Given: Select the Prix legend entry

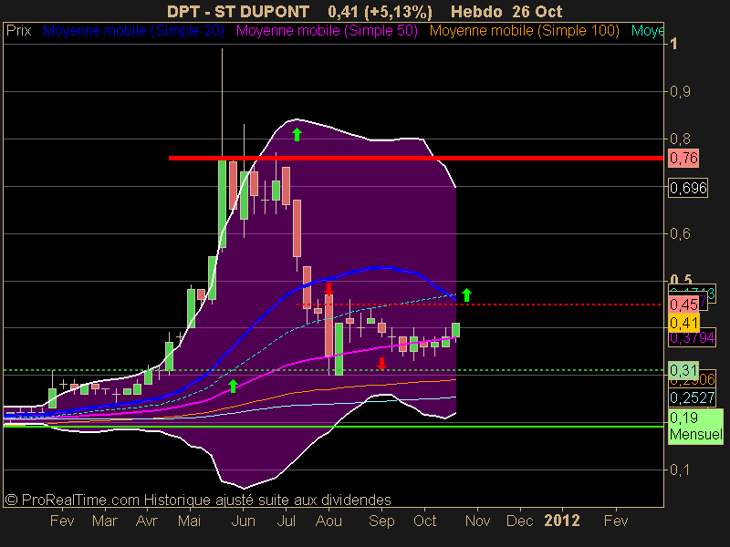Looking at the screenshot, I should pyautogui.click(x=18, y=31).
